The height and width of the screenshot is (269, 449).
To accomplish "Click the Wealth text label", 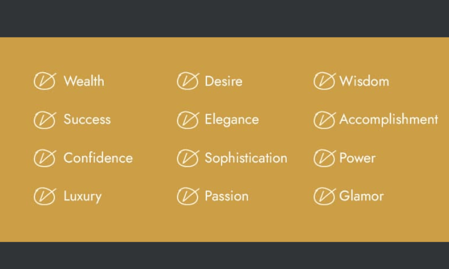I will [x=84, y=81].
